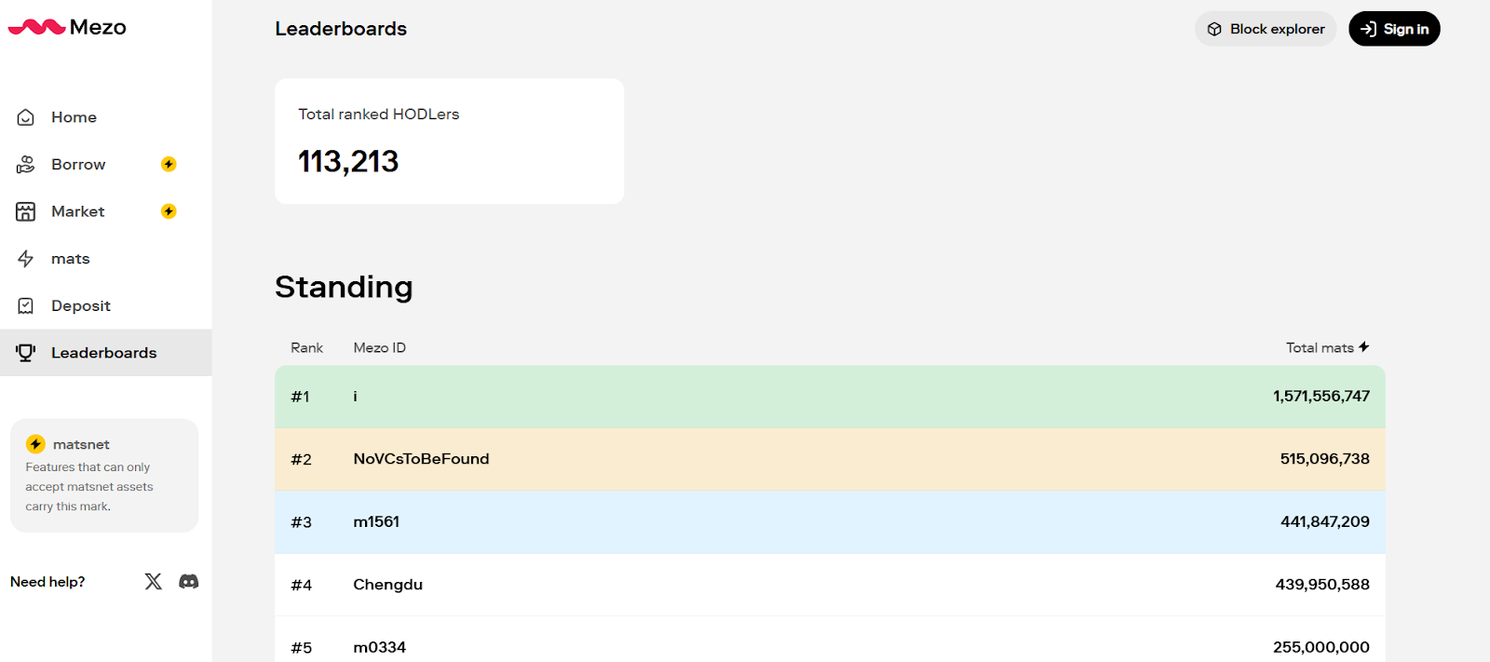The image size is (1490, 662).
Task: Click the rank #4 cell
Action: (x=301, y=585)
